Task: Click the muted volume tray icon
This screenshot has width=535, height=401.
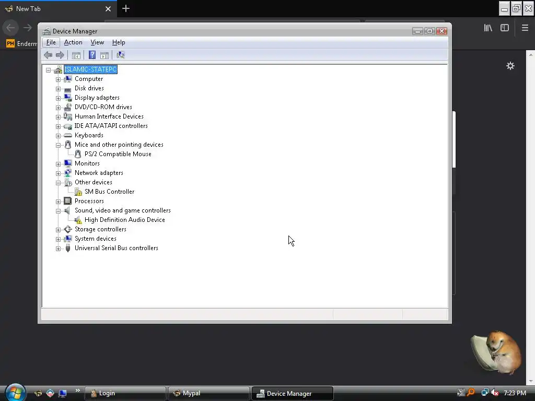Action: (x=495, y=393)
